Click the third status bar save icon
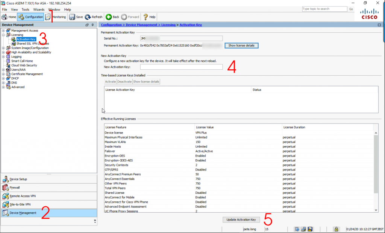 coord(310,229)
